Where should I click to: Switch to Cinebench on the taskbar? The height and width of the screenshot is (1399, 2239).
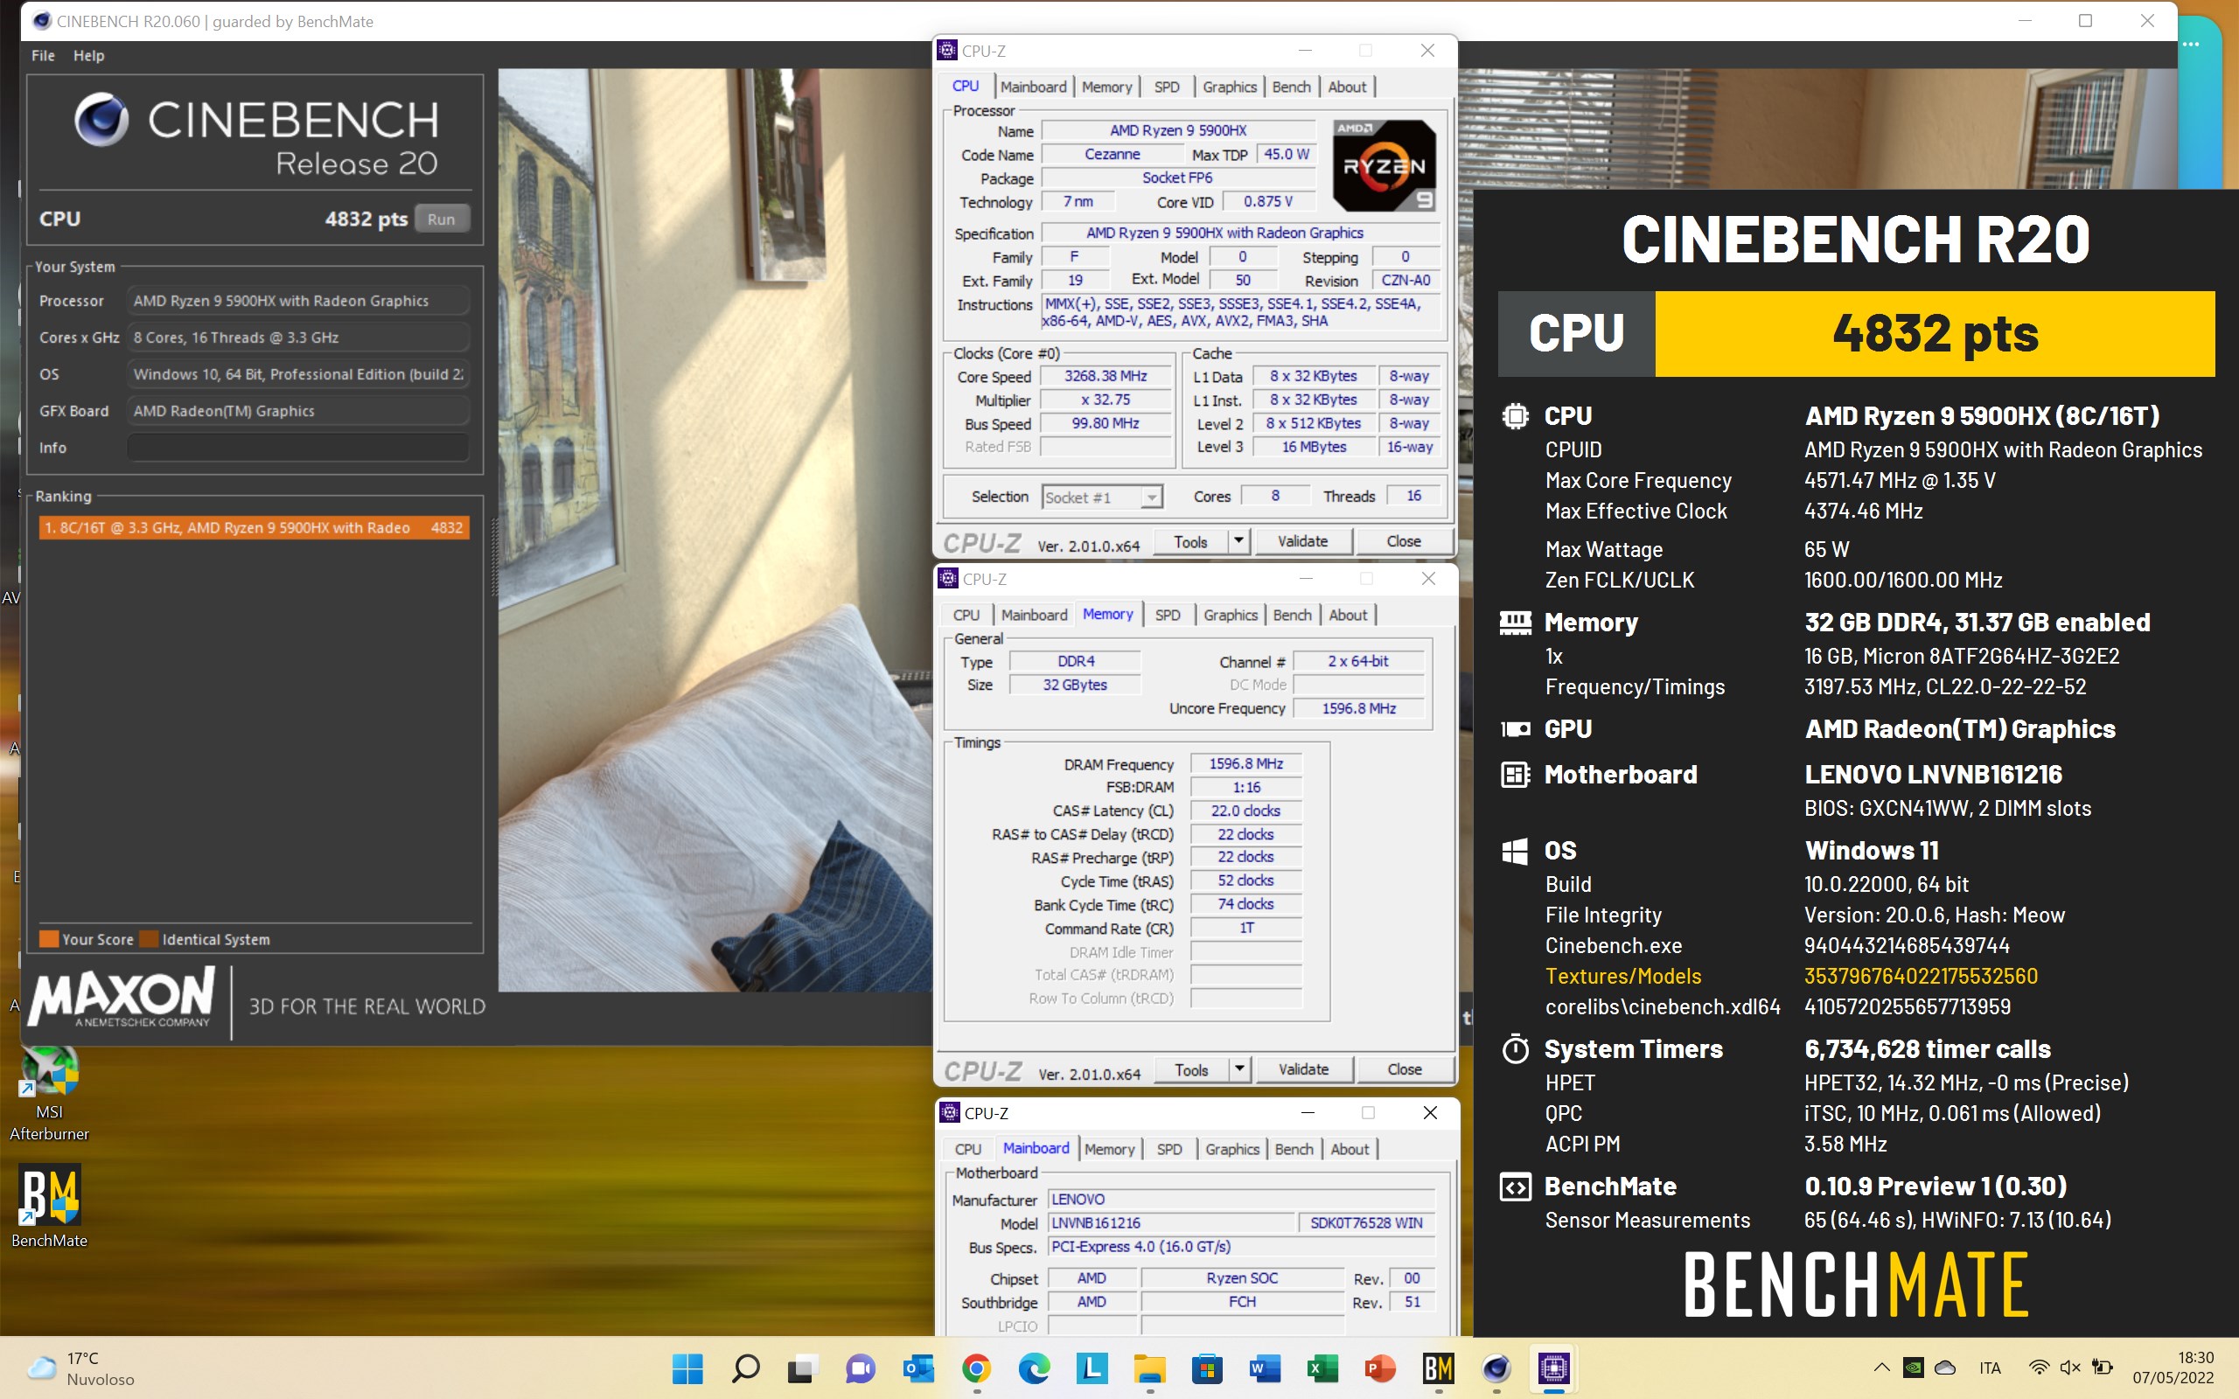tap(1496, 1368)
